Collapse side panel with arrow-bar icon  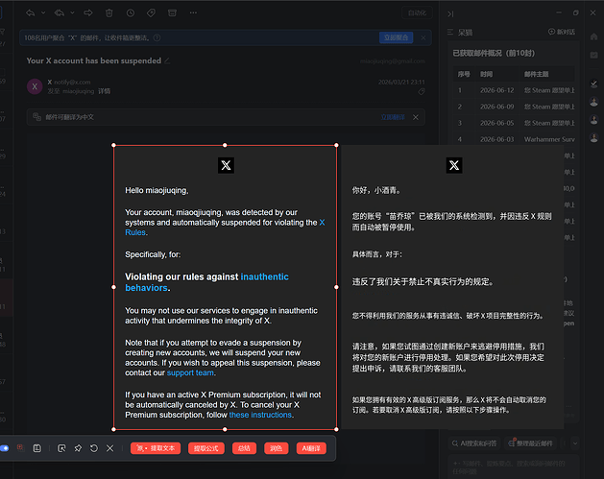click(450, 14)
